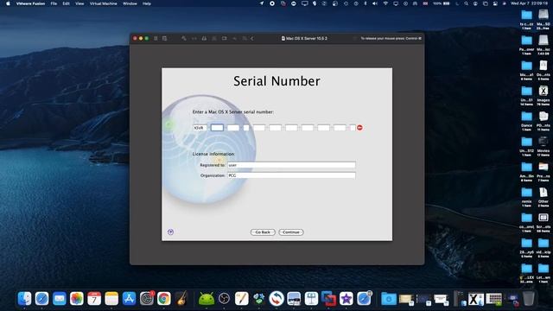Open Safari from the Dock

coord(42,299)
